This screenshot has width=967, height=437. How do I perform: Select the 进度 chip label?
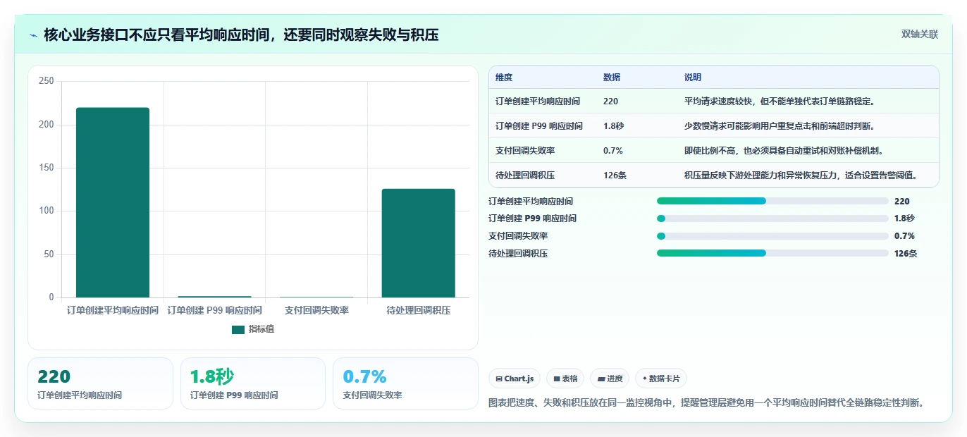coord(615,379)
